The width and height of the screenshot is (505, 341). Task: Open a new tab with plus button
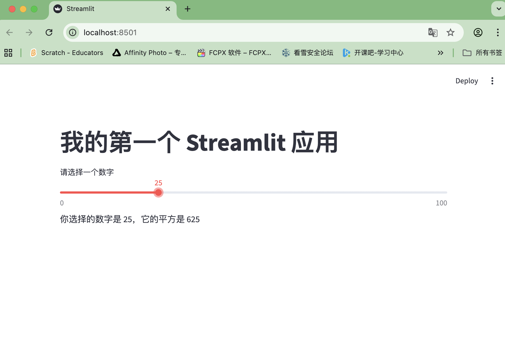188,9
